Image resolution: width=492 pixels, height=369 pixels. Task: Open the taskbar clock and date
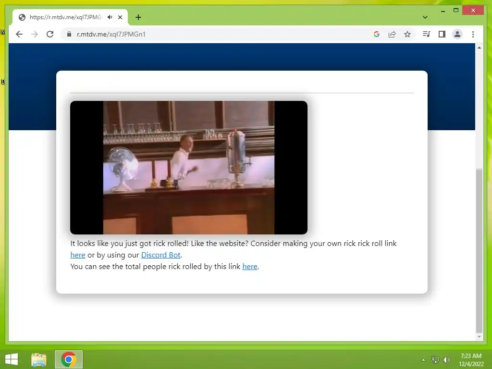coord(471,360)
